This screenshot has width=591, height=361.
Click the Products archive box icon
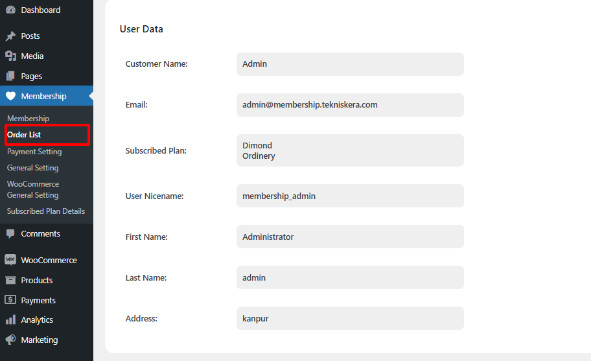point(10,280)
